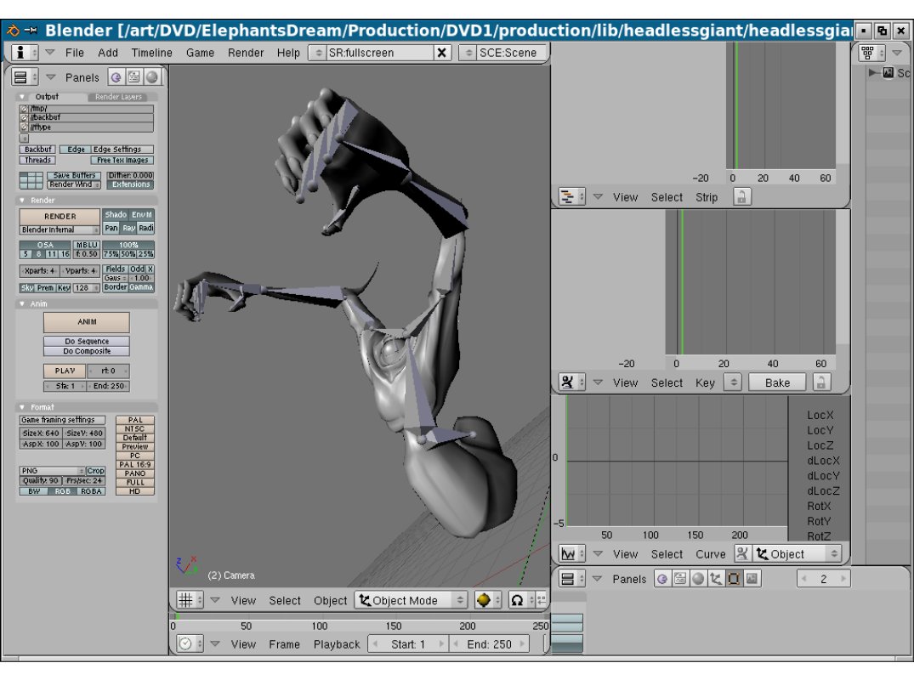Image resolution: width=914 pixels, height=680 pixels.
Task: Click the lock icon in NLA editor header
Action: click(741, 197)
